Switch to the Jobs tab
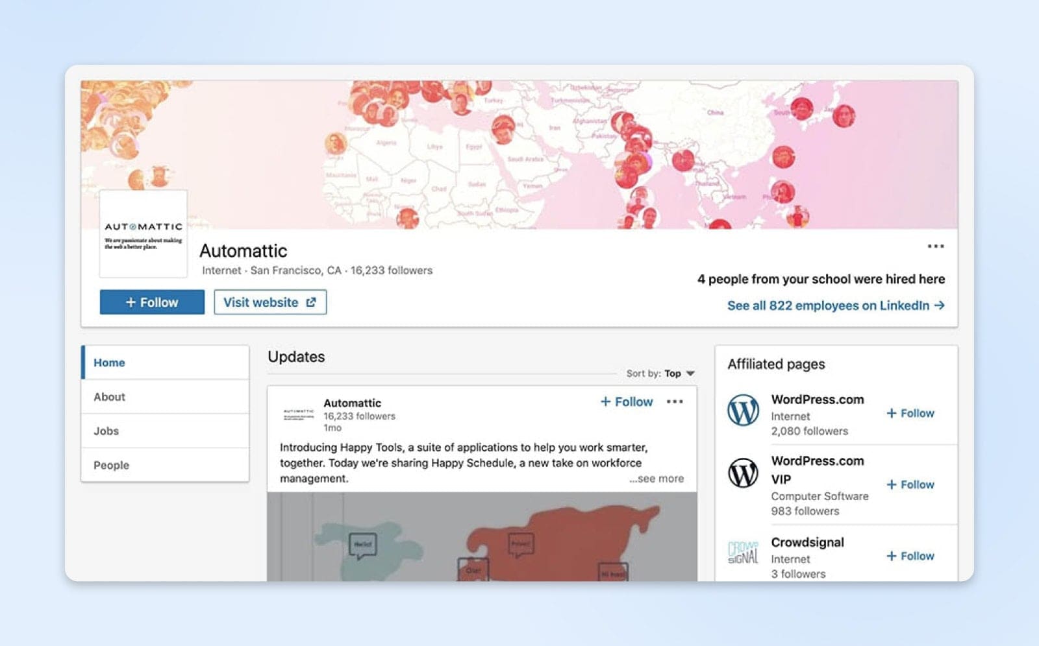This screenshot has width=1039, height=646. point(106,431)
